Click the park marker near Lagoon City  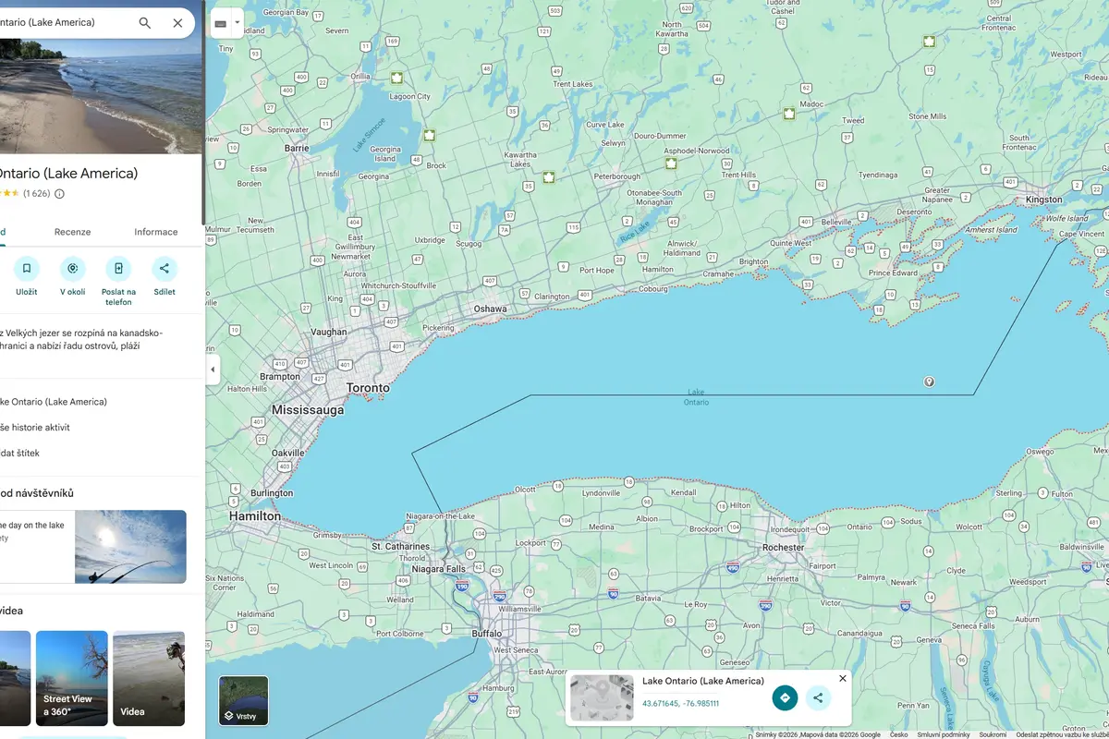pyautogui.click(x=396, y=79)
